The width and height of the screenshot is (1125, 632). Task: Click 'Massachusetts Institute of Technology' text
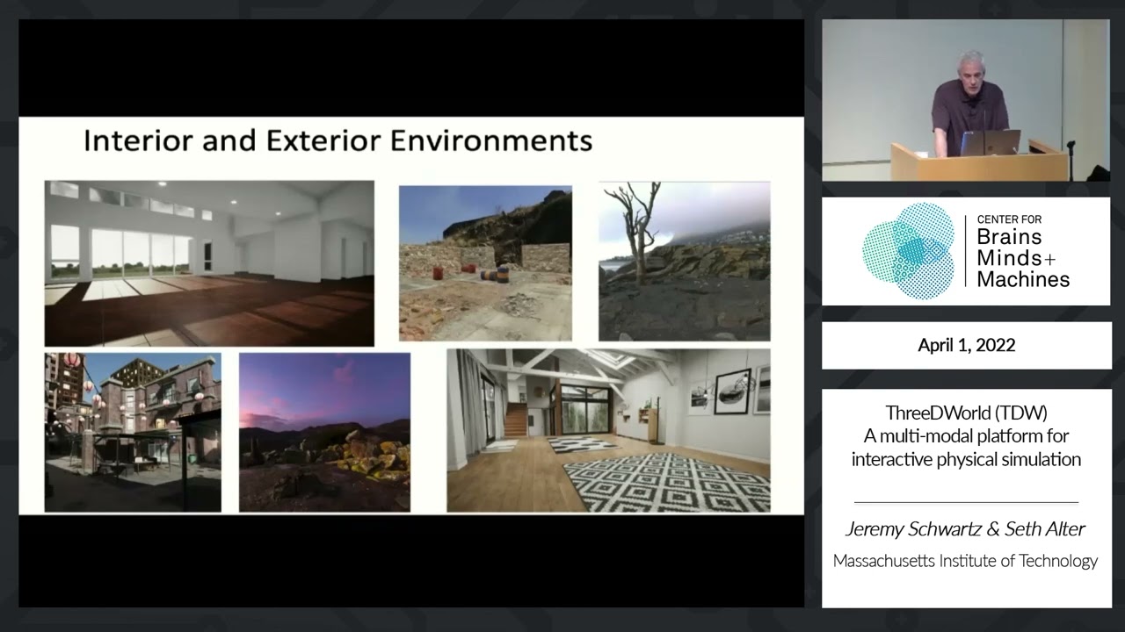click(965, 561)
